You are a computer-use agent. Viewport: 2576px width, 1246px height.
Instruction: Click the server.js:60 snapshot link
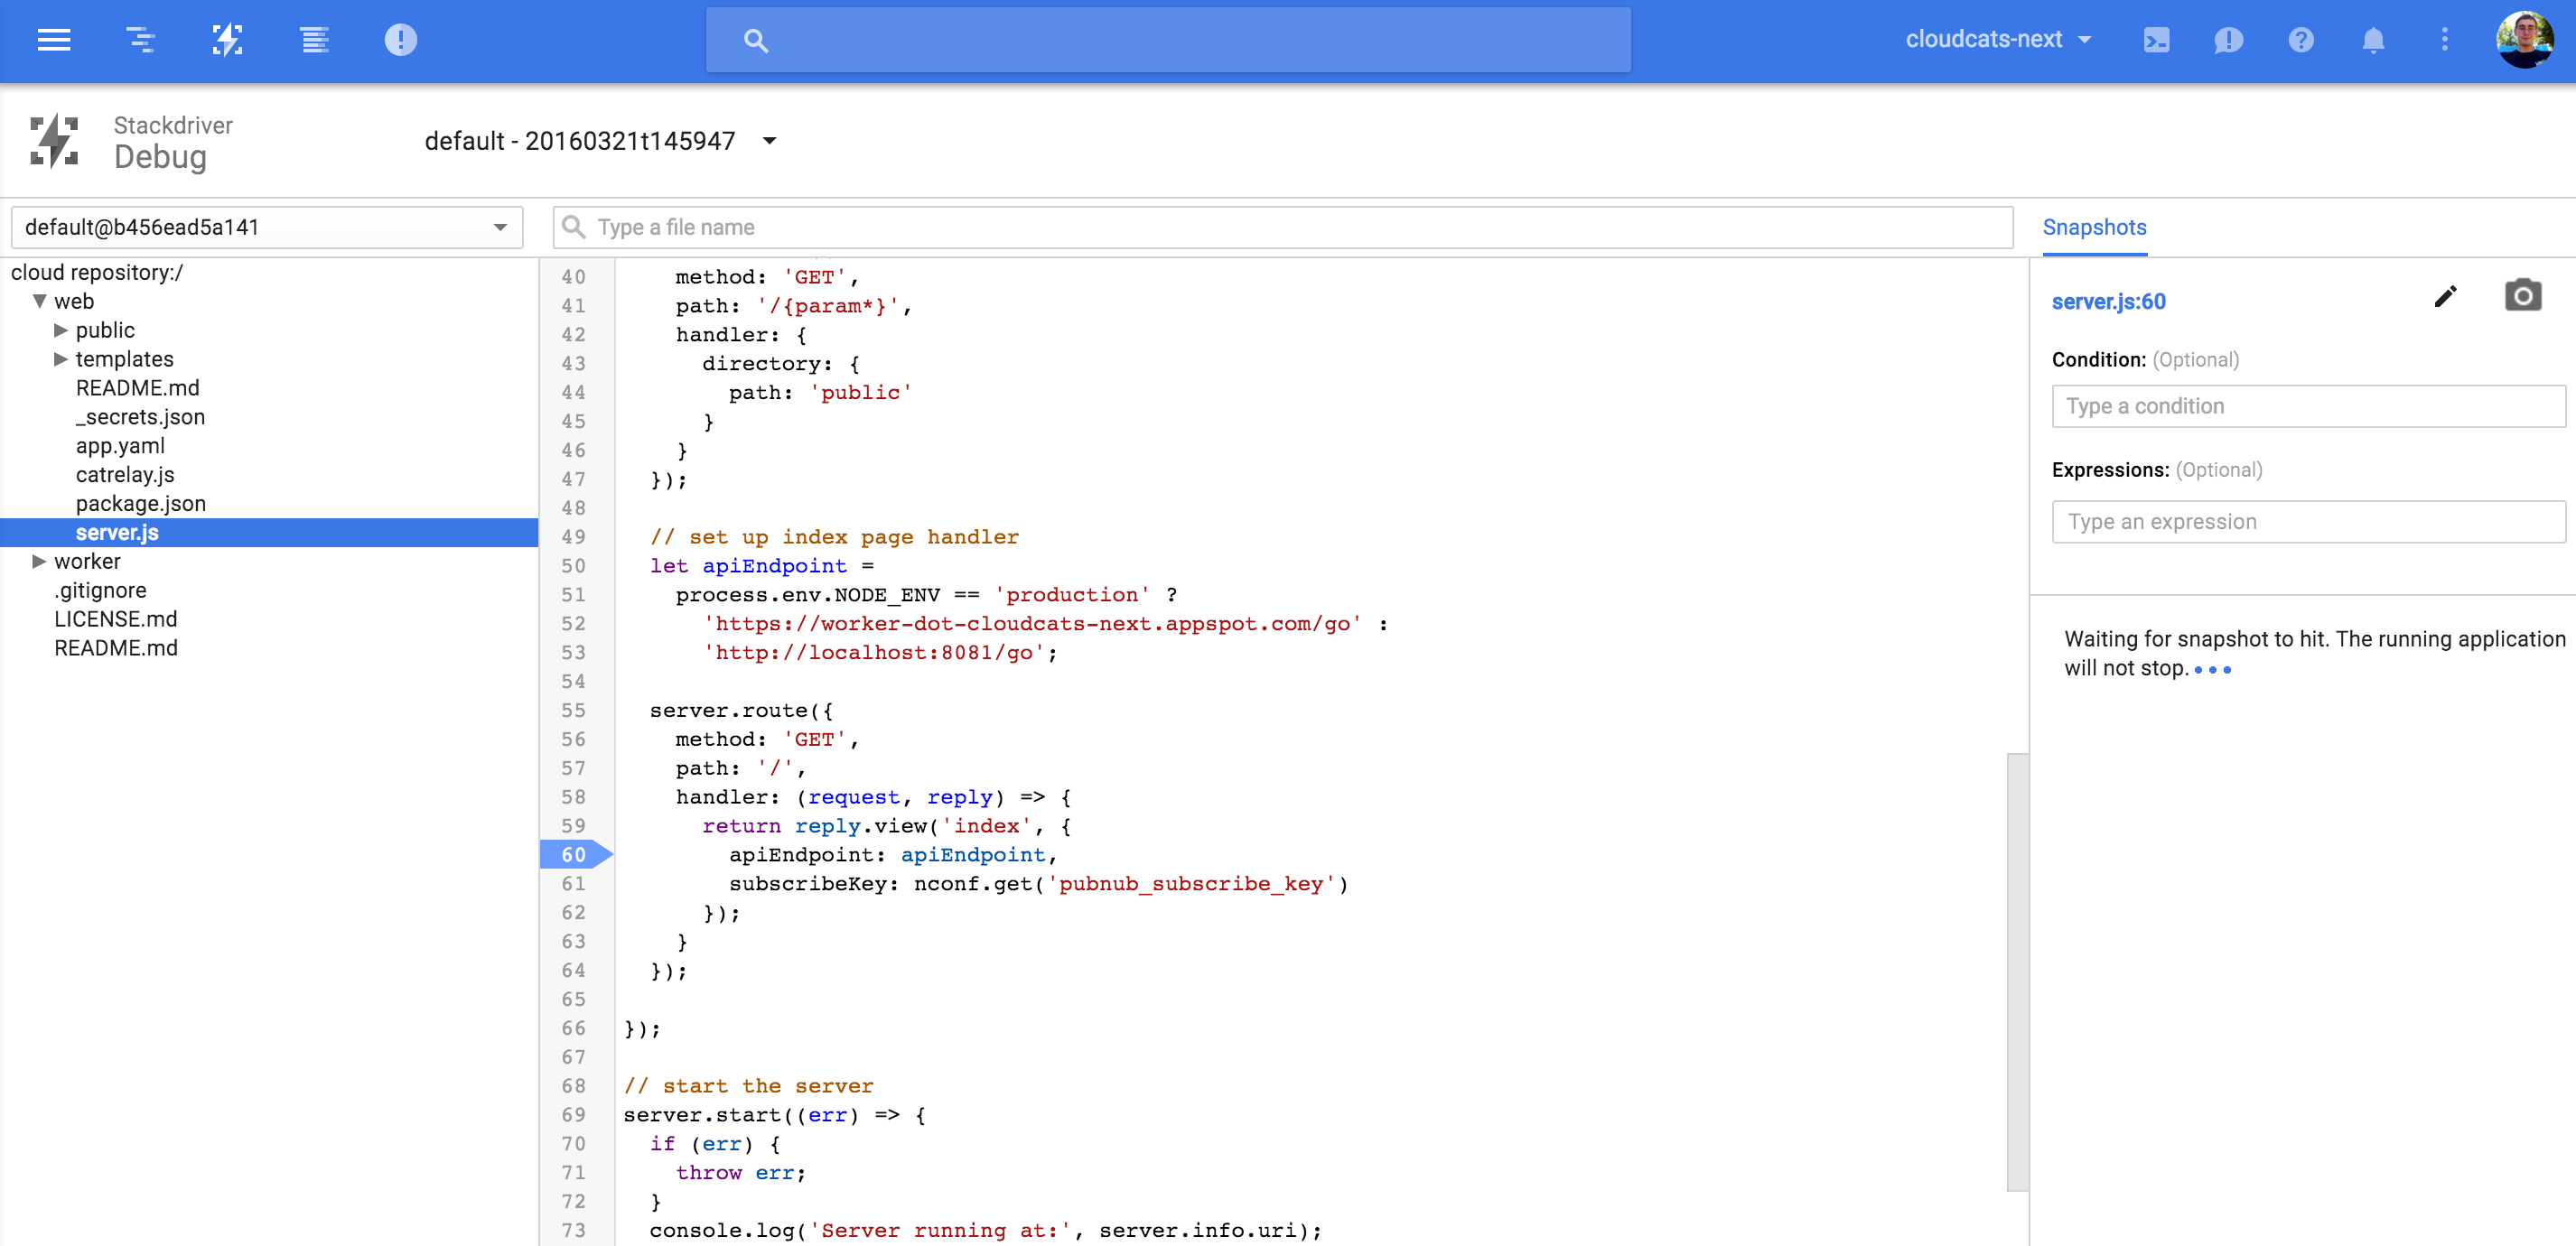pos(2108,302)
